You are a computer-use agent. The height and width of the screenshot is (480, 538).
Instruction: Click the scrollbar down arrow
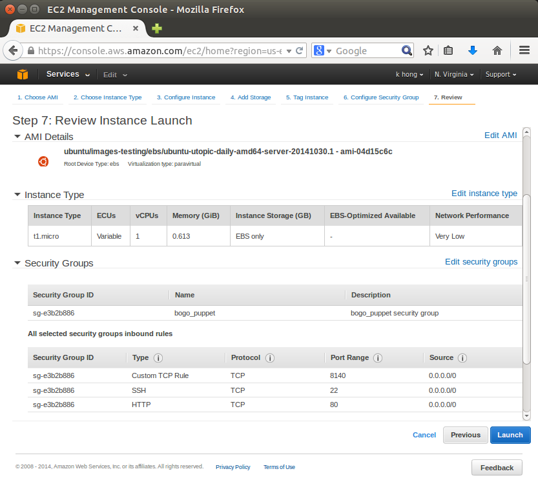point(526,416)
